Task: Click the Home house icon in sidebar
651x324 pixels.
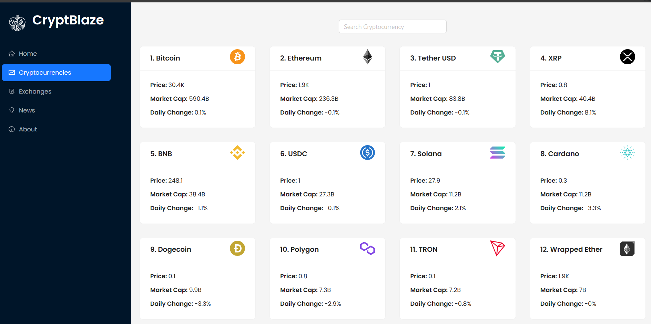Action: point(12,54)
